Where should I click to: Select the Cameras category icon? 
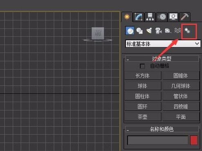click(x=159, y=31)
